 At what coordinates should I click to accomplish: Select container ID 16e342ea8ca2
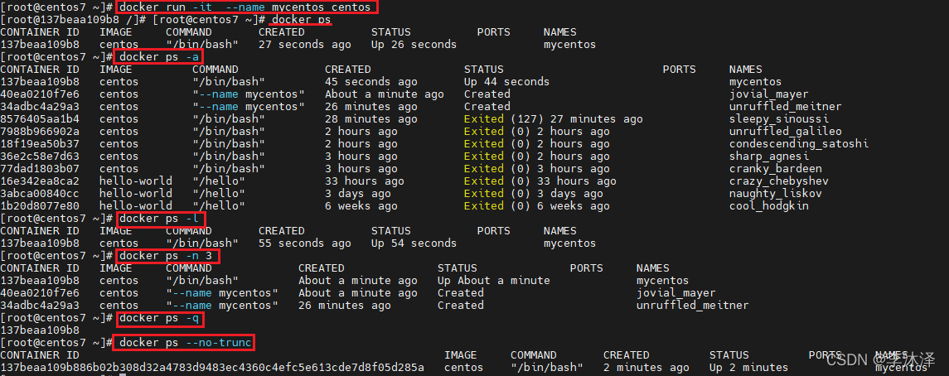click(40, 181)
